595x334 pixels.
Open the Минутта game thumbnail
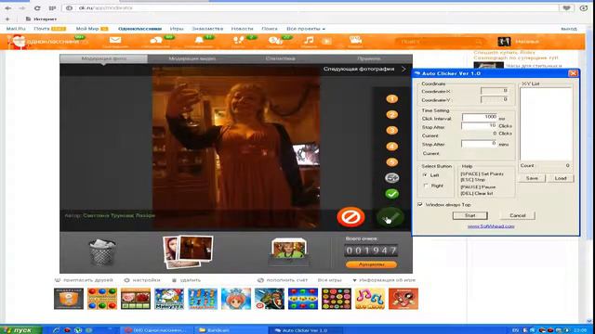tap(169, 299)
